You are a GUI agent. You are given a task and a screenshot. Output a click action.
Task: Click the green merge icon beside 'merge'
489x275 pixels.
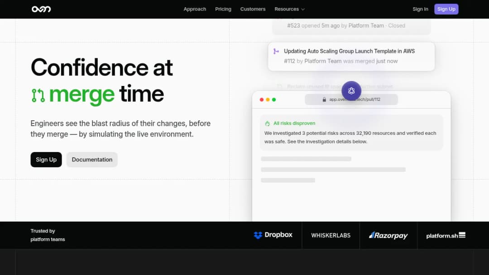point(38,95)
